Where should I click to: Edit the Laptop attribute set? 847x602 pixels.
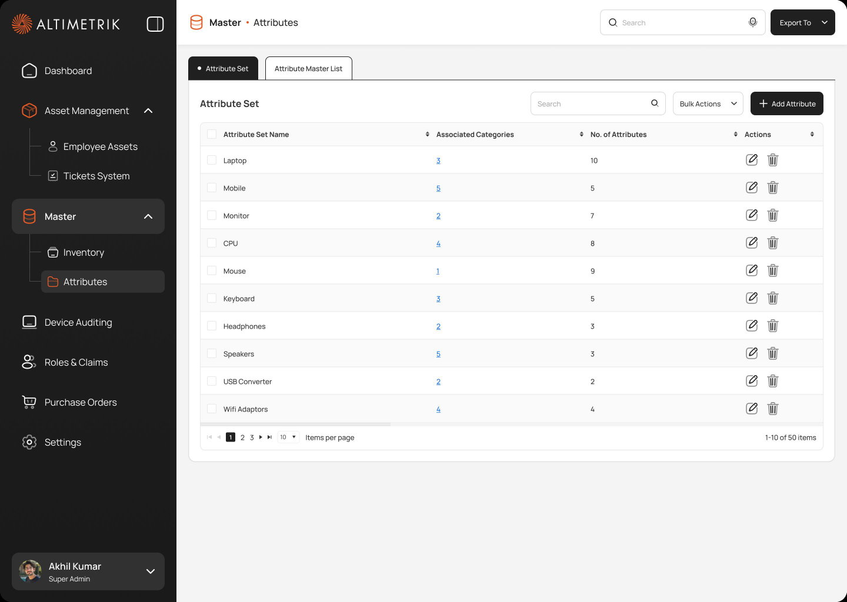pos(752,160)
